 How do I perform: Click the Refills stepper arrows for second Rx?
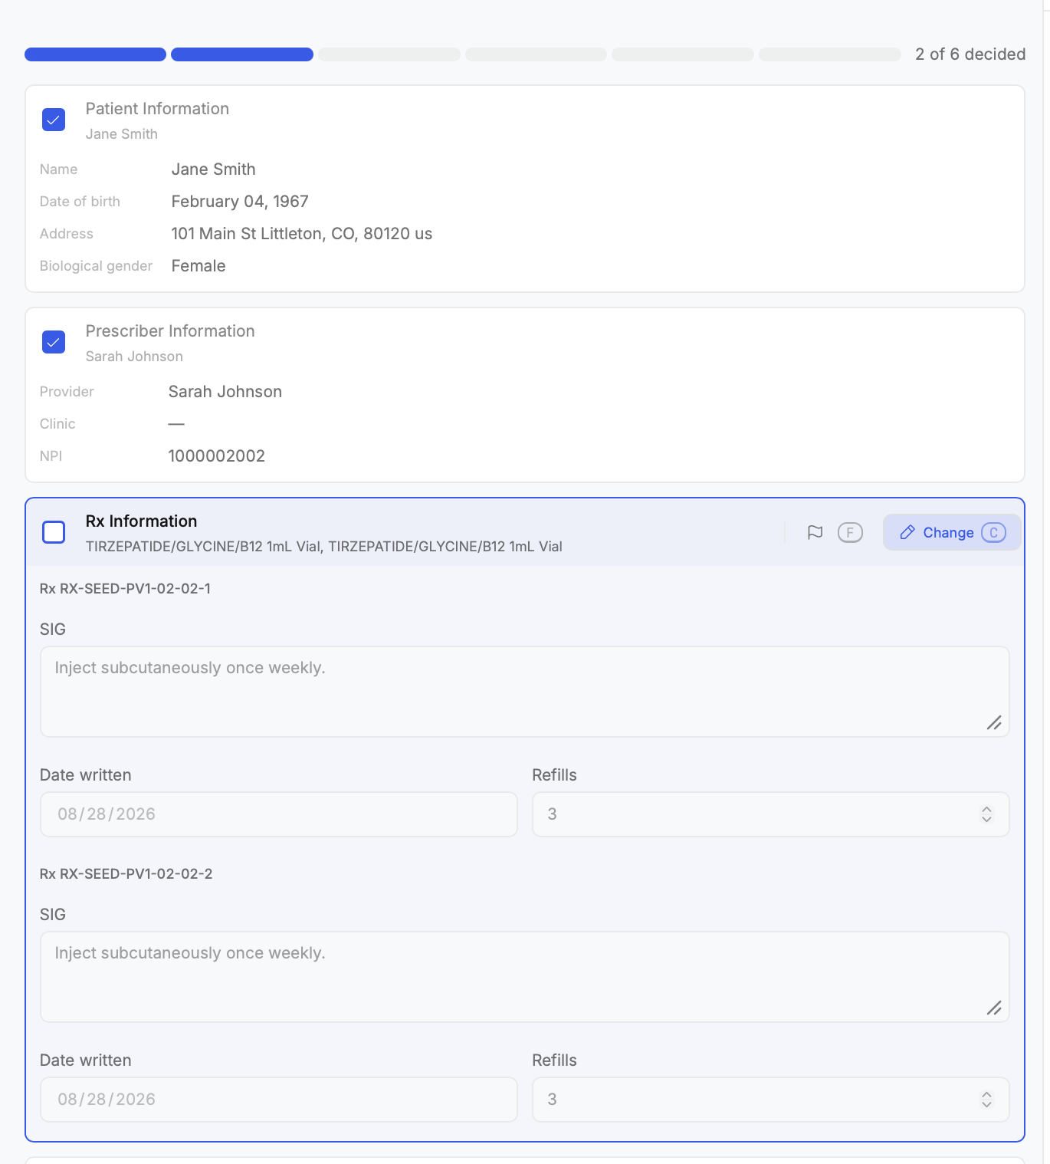[986, 1100]
